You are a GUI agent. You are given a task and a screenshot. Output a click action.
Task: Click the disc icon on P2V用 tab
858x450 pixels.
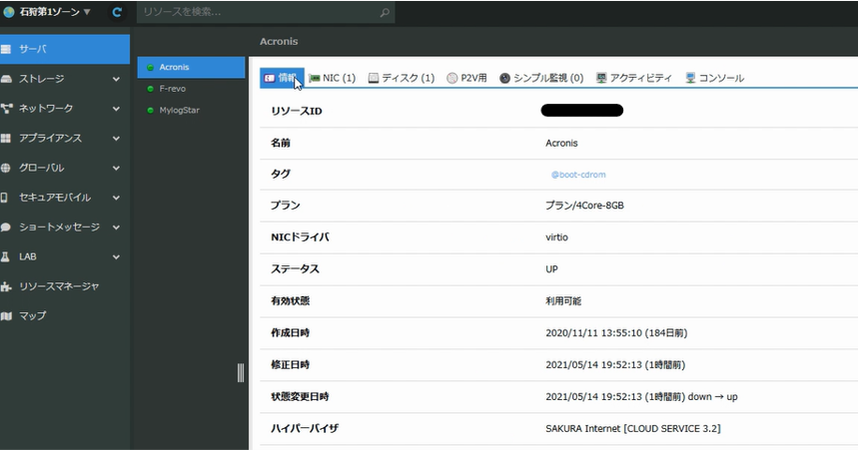click(x=452, y=78)
